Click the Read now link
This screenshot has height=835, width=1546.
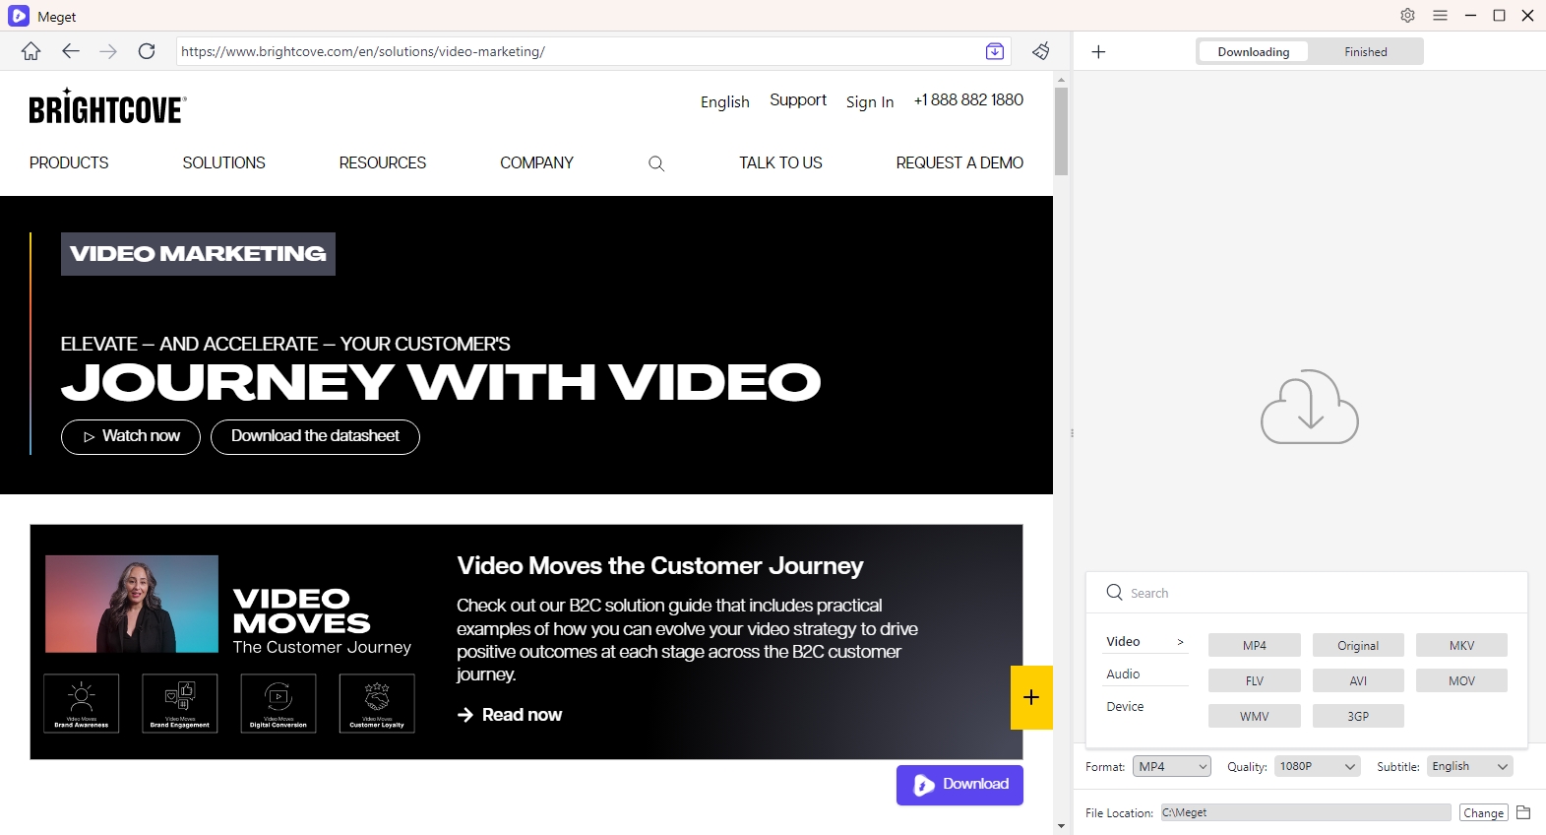[x=510, y=715]
